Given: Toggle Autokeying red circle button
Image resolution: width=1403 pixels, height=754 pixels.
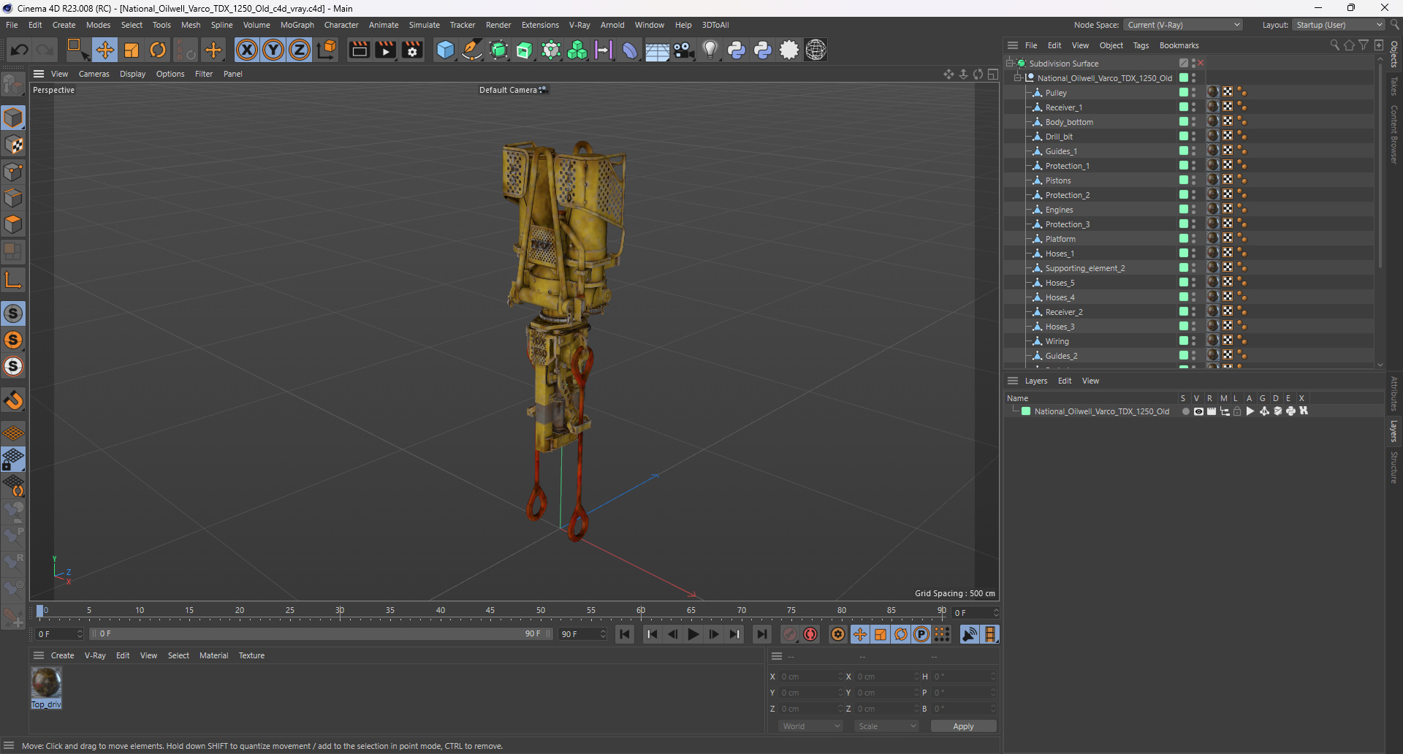Looking at the screenshot, I should tap(810, 634).
